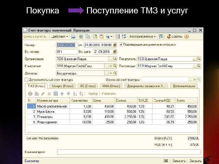The height and width of the screenshot is (164, 219).
Task: Click the Количество column header
Action: click(x=81, y=101)
